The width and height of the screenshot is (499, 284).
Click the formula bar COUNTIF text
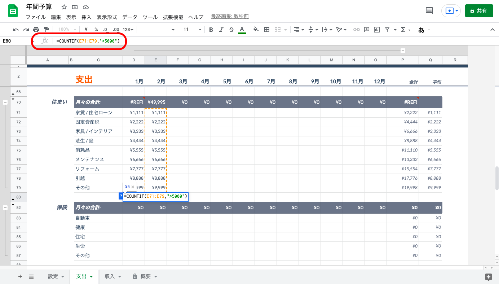pyautogui.click(x=88, y=41)
